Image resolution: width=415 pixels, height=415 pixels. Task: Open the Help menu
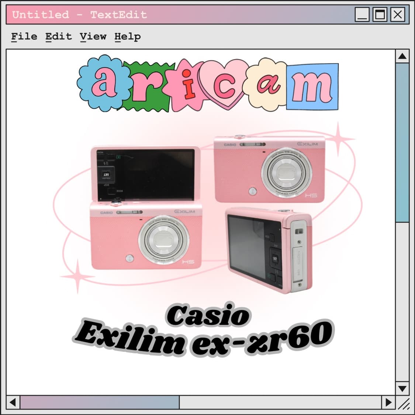point(128,36)
